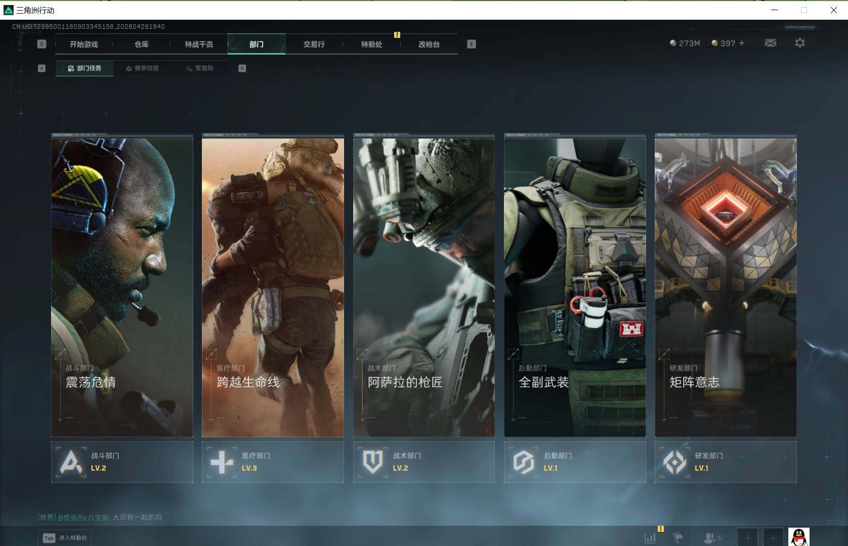Screen dimensions: 848x546
Task: Add premium currency with the plus sign
Action: tap(742, 43)
